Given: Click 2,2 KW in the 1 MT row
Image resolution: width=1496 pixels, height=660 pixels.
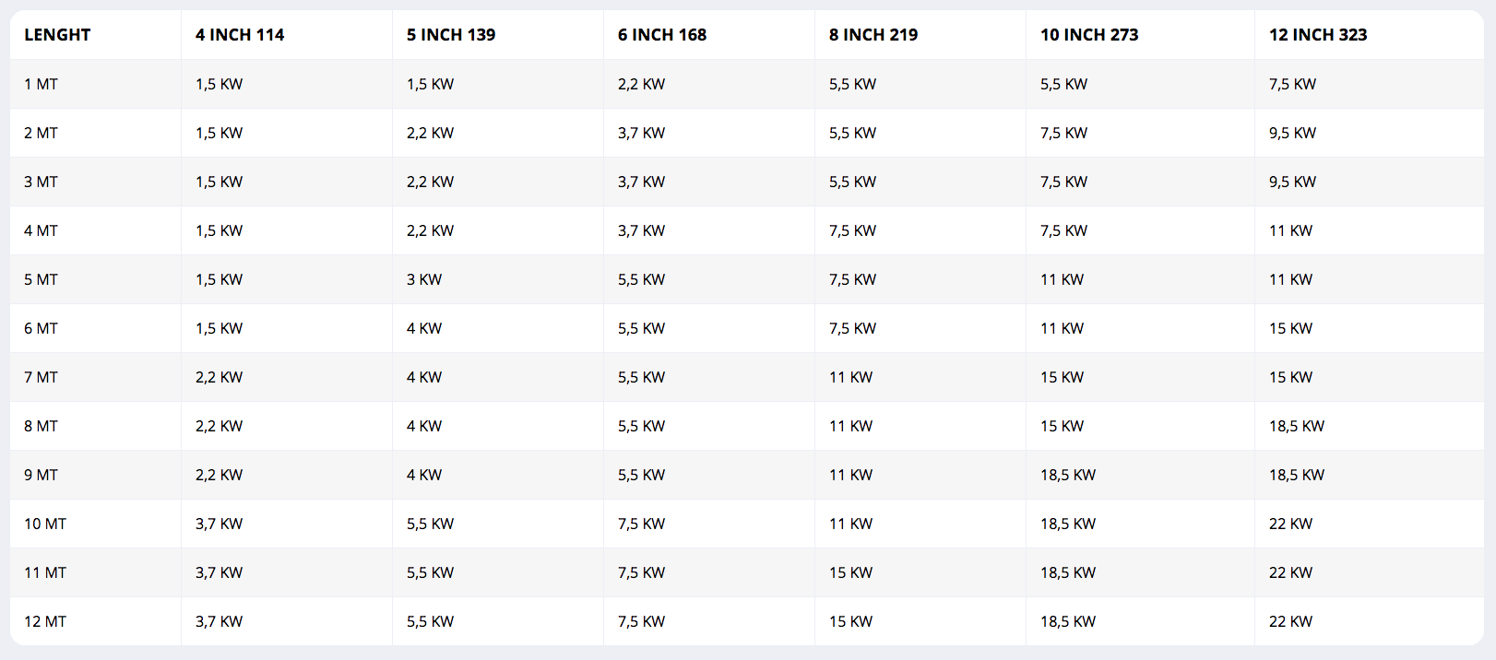Looking at the screenshot, I should [x=641, y=84].
